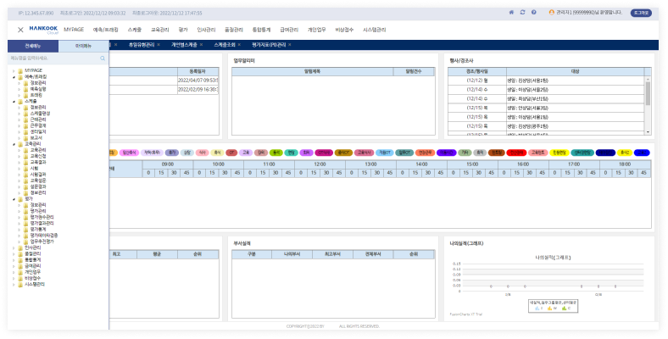The width and height of the screenshot is (668, 339).
Task: Open the 시스템관리 top menu
Action: [374, 29]
